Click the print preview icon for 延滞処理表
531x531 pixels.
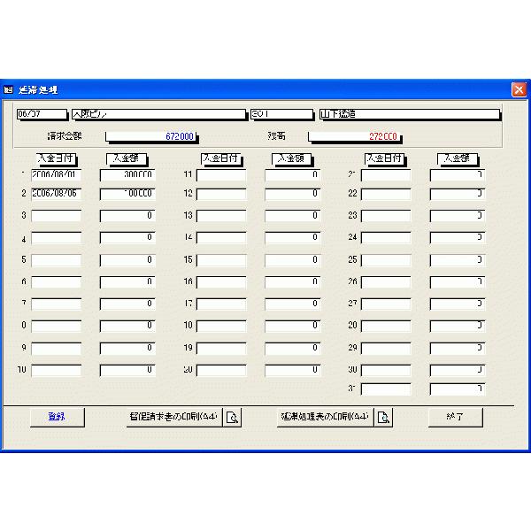click(383, 419)
